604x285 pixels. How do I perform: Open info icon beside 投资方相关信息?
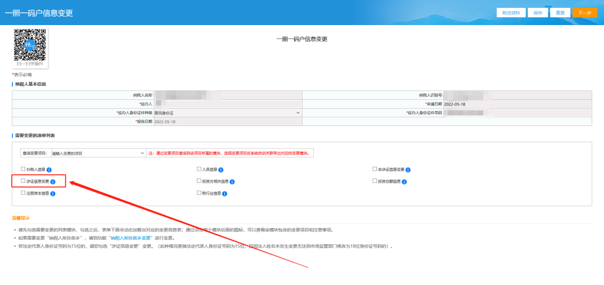point(232,182)
